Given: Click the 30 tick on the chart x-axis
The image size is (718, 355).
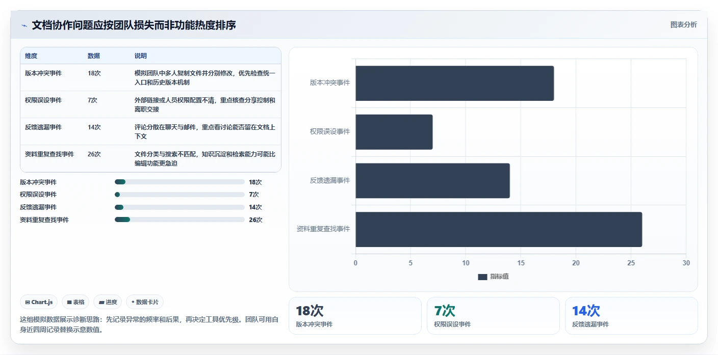Looking at the screenshot, I should 686,263.
